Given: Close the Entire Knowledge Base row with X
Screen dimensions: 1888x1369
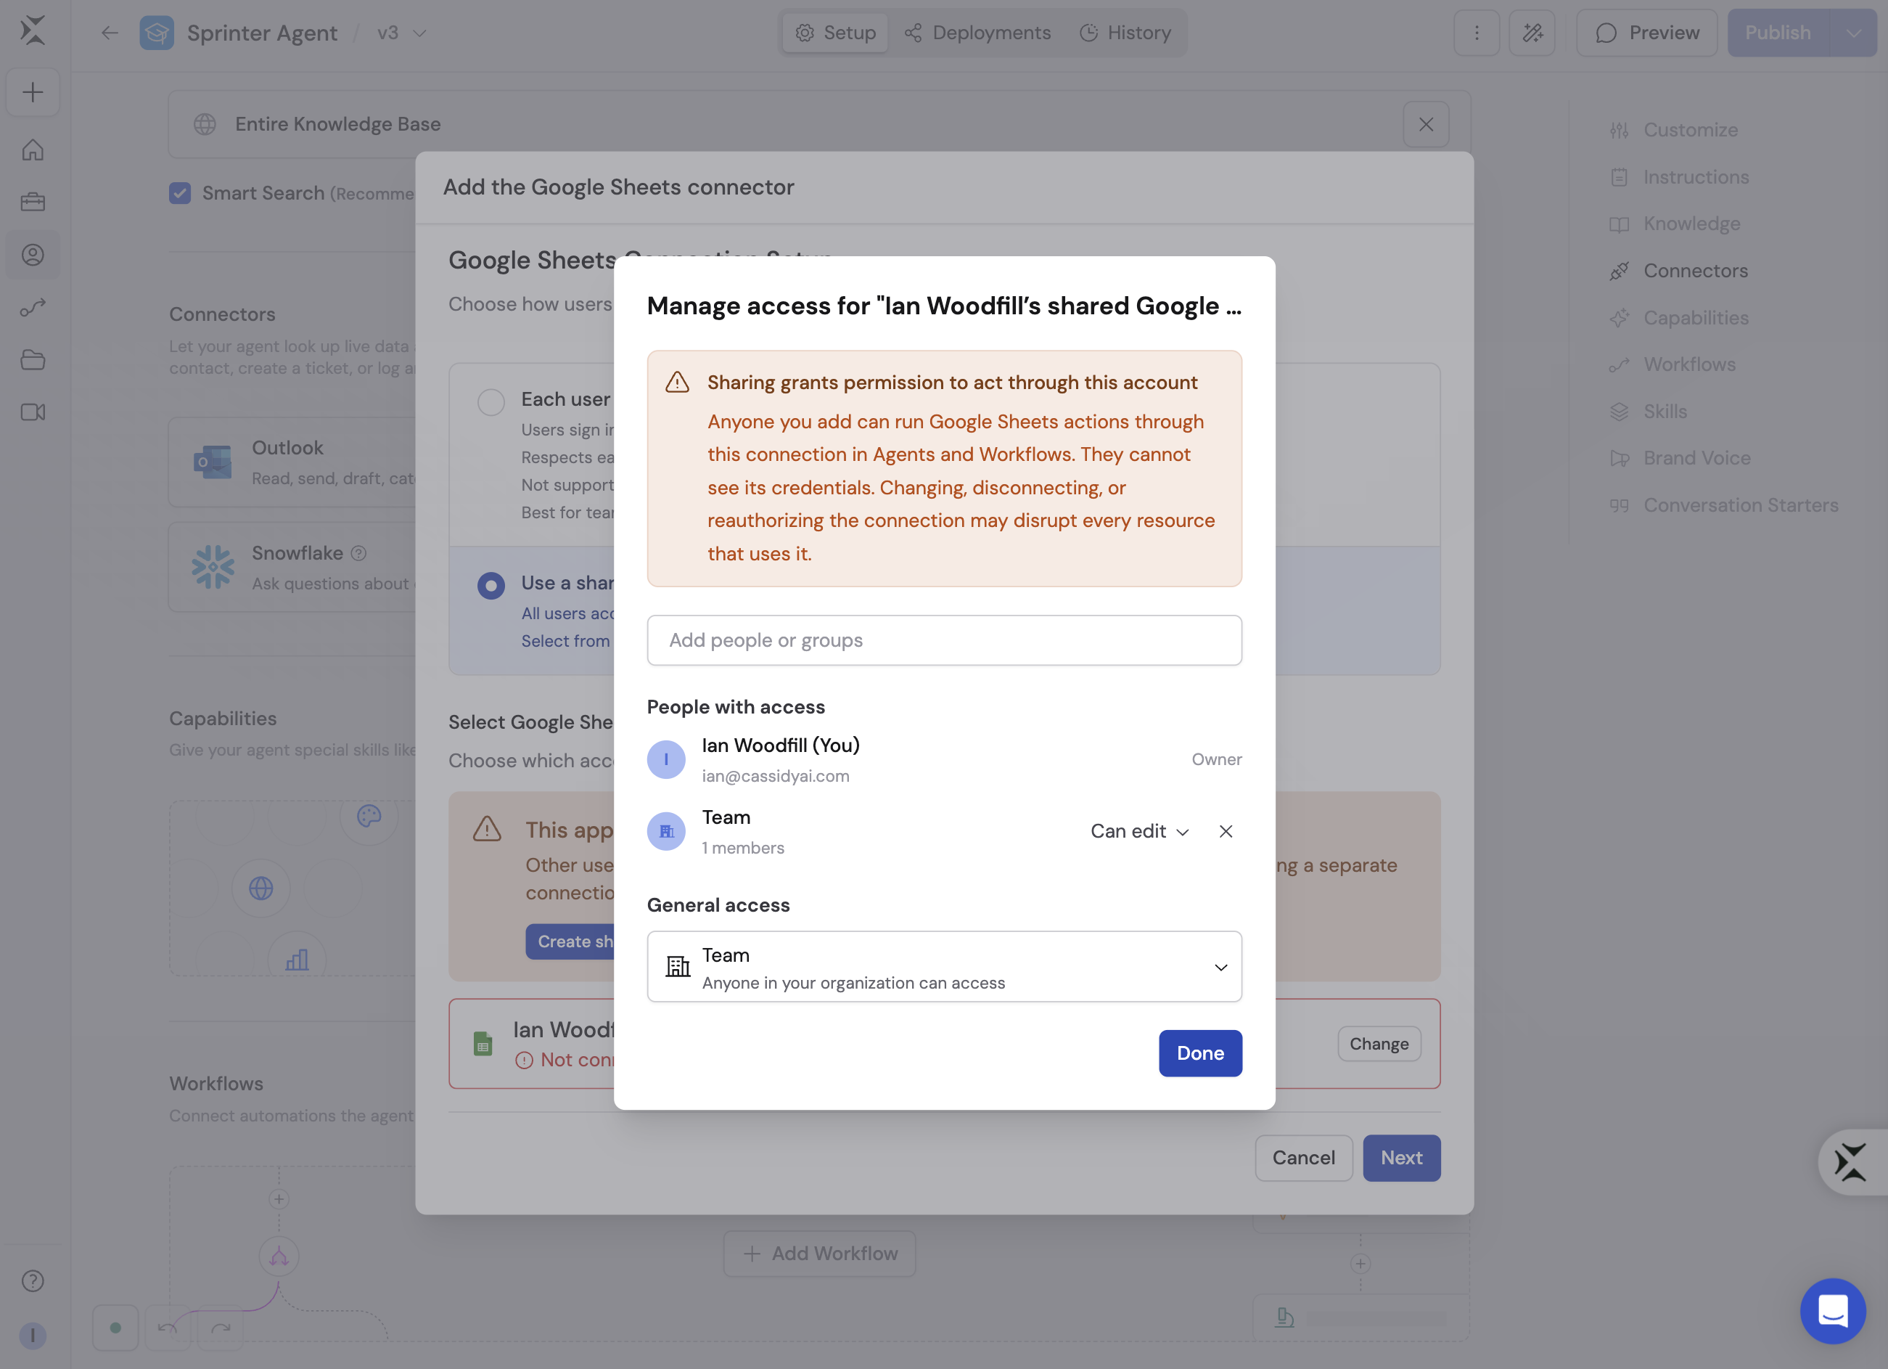Looking at the screenshot, I should click(x=1426, y=124).
